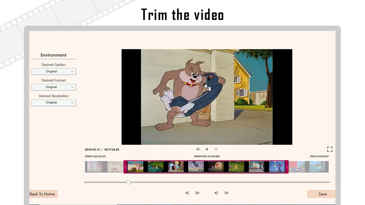Click the right trim handle on the timeline
This screenshot has width=365, height=205.
click(x=287, y=167)
